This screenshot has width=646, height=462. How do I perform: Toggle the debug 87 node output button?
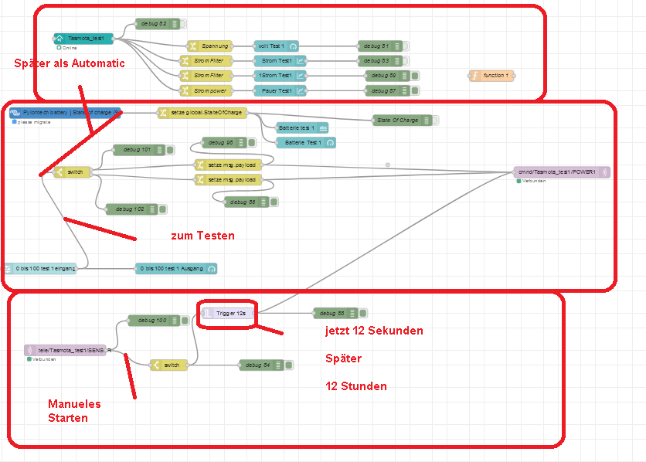point(415,90)
